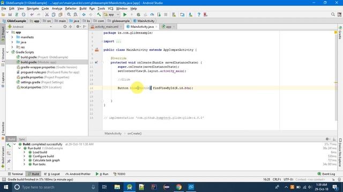
Task: Open the VCS menu
Action: 110,9
